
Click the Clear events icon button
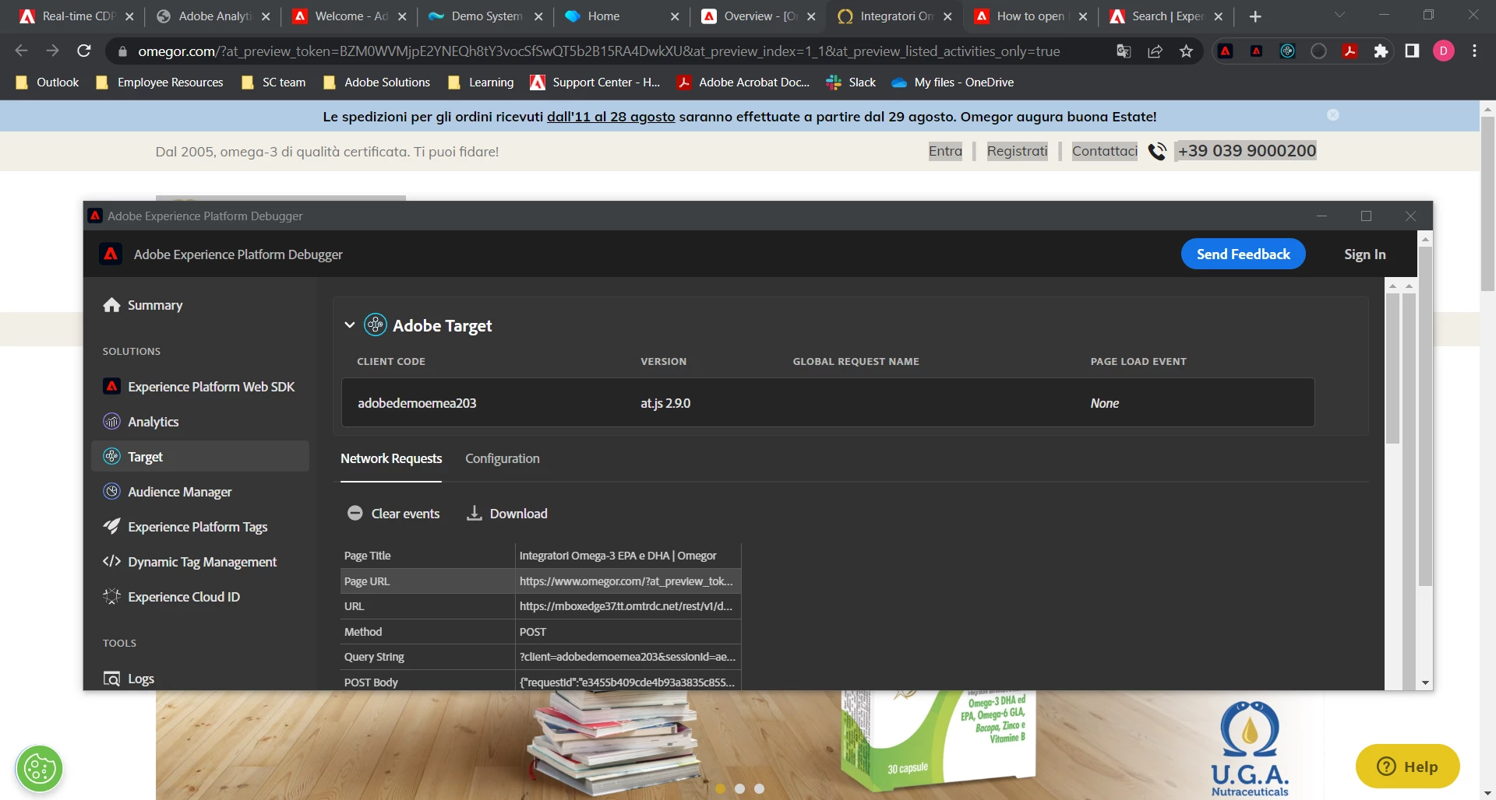click(x=355, y=513)
